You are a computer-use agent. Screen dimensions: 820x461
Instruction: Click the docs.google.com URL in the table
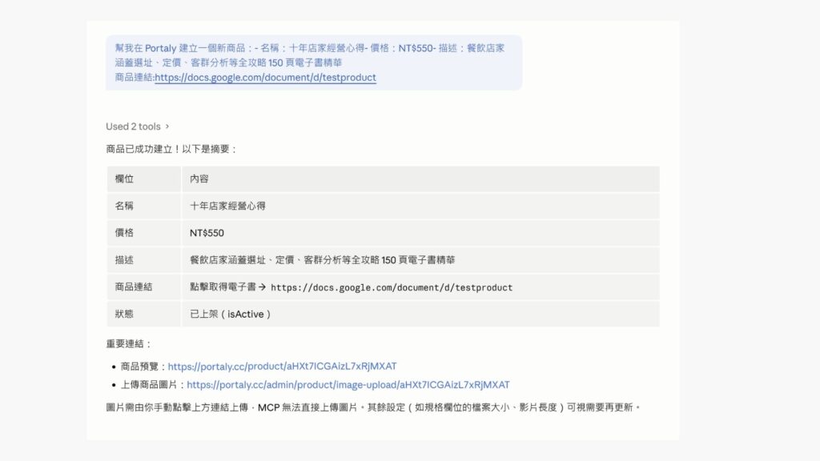coord(392,287)
